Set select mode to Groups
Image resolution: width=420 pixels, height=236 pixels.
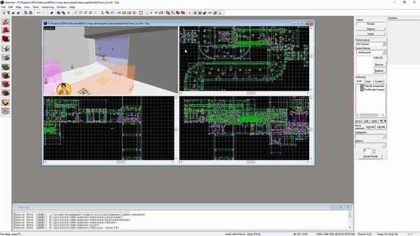click(371, 24)
